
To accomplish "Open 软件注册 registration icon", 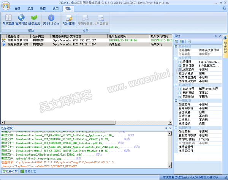I will 69,19.
